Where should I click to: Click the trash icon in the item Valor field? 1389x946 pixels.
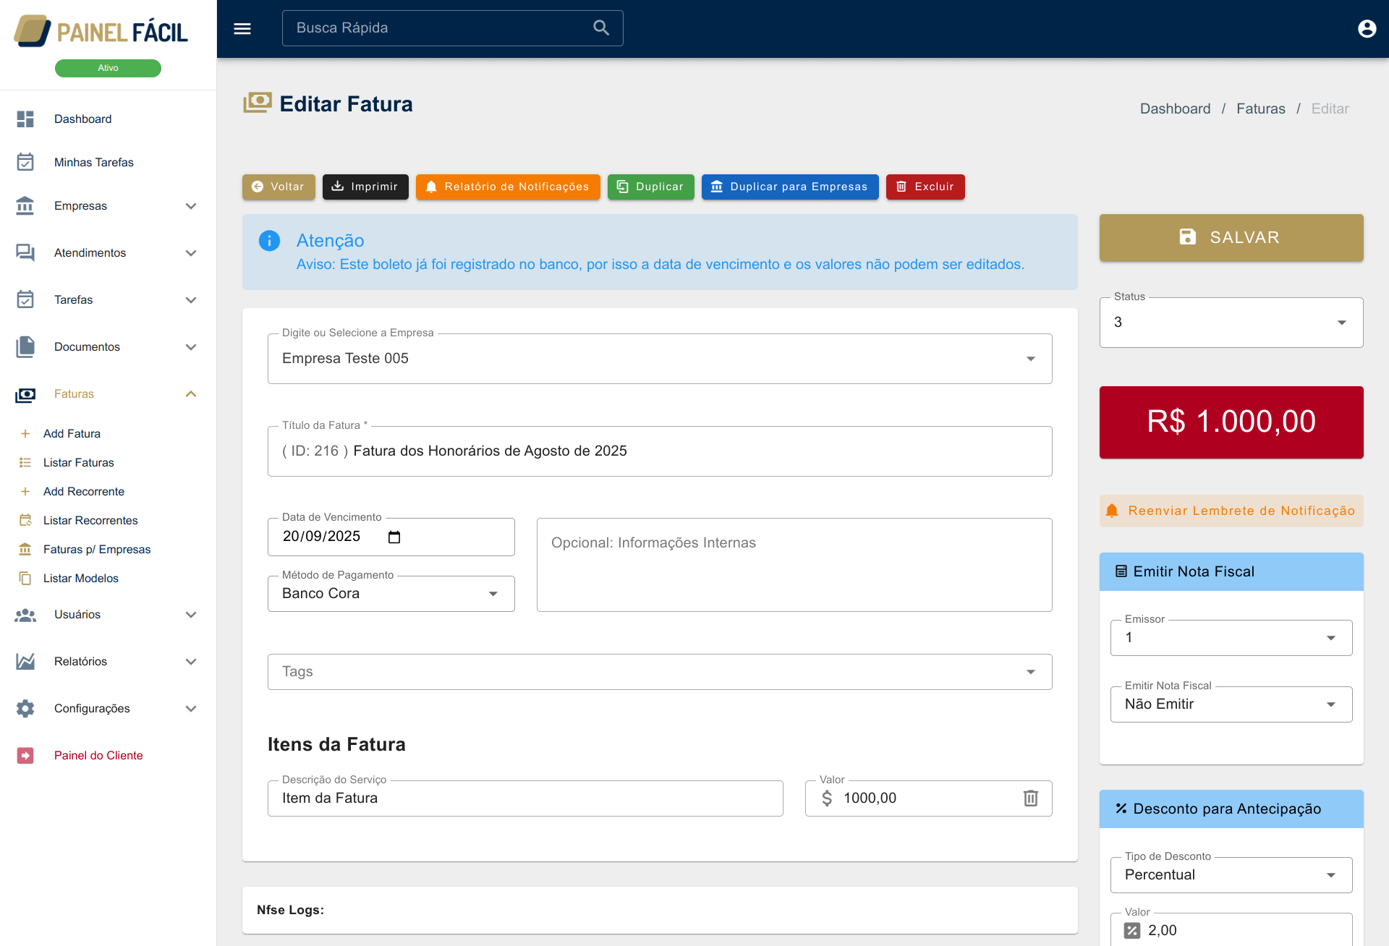[x=1030, y=798]
